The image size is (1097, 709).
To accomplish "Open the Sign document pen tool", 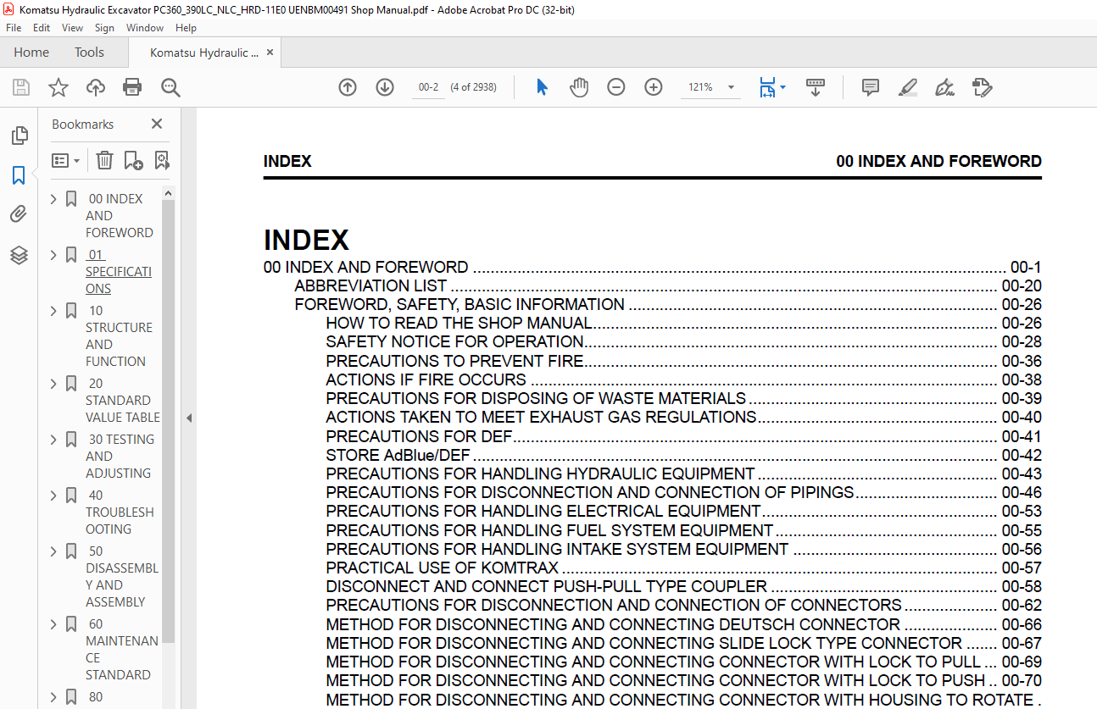I will pos(945,87).
